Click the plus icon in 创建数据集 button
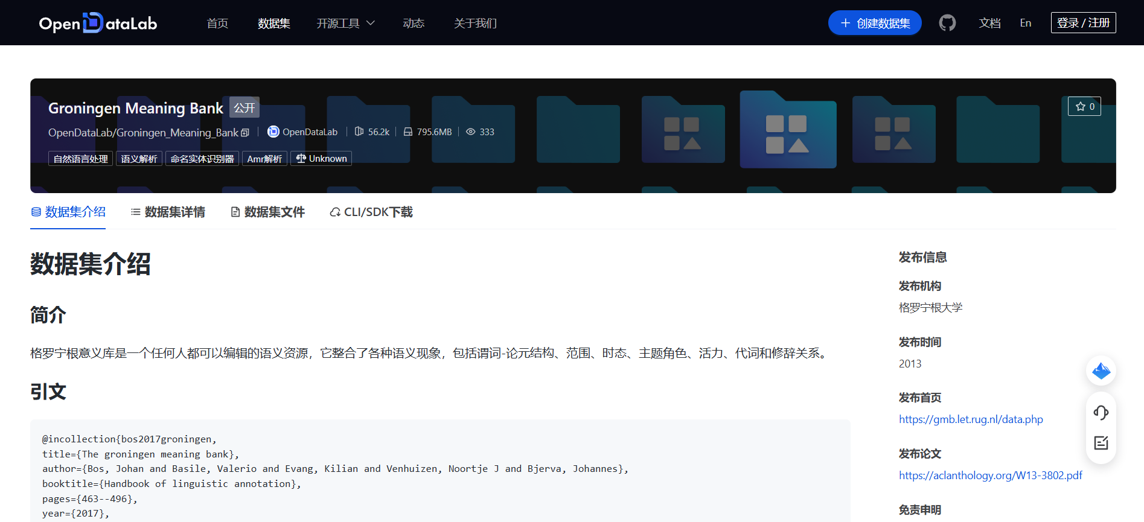Viewport: 1144px width, 522px height. [845, 23]
